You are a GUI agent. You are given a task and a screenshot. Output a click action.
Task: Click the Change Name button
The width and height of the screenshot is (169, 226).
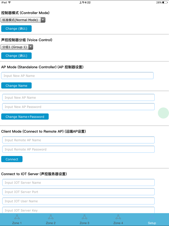pos(16,85)
